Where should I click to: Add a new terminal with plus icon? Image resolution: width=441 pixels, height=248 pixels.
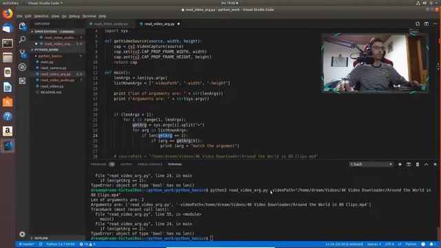tap(400, 164)
